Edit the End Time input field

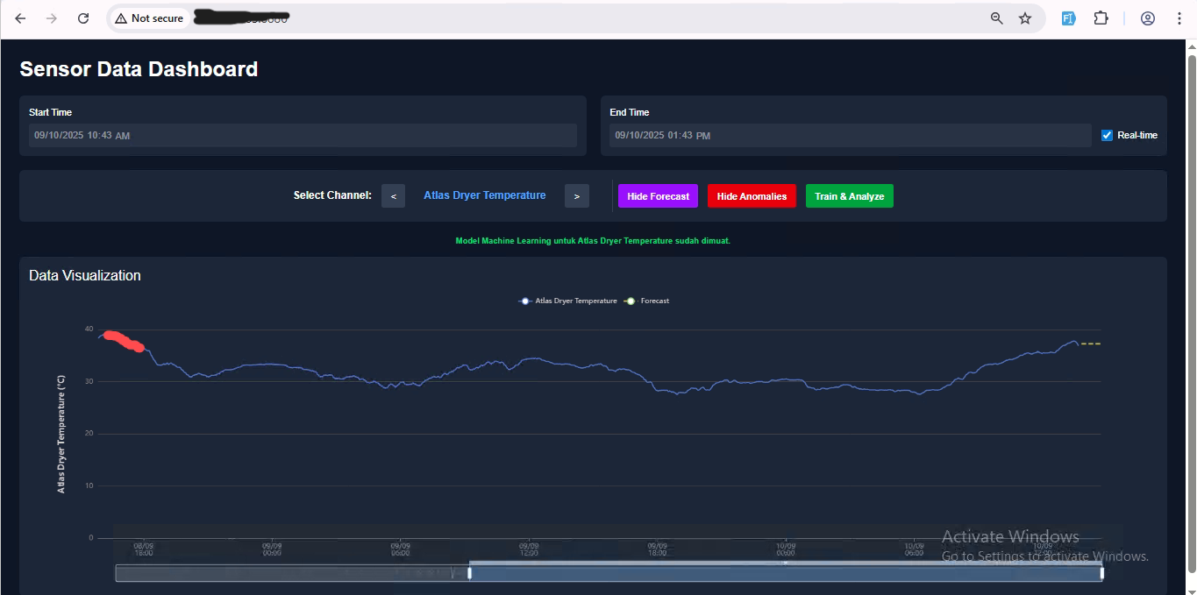[x=851, y=135]
